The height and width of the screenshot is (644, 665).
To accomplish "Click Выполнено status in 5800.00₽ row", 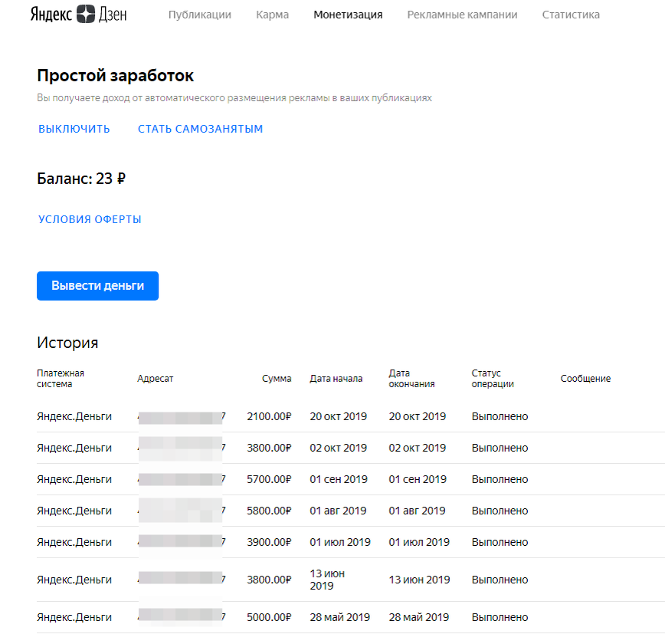I will (500, 511).
